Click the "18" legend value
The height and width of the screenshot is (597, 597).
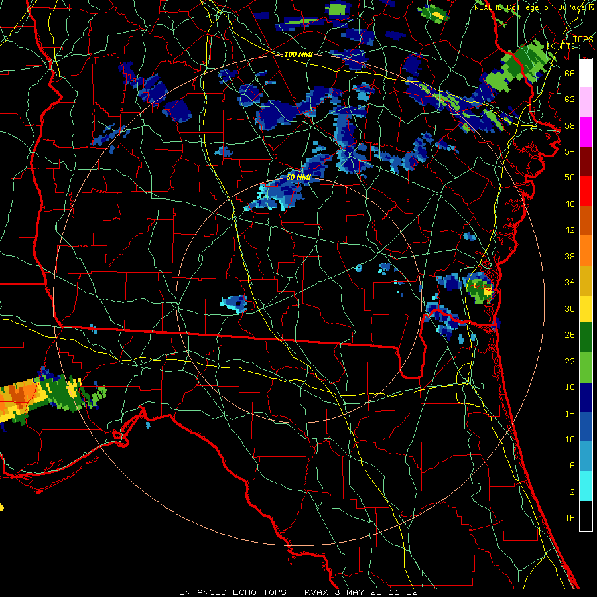click(570, 387)
